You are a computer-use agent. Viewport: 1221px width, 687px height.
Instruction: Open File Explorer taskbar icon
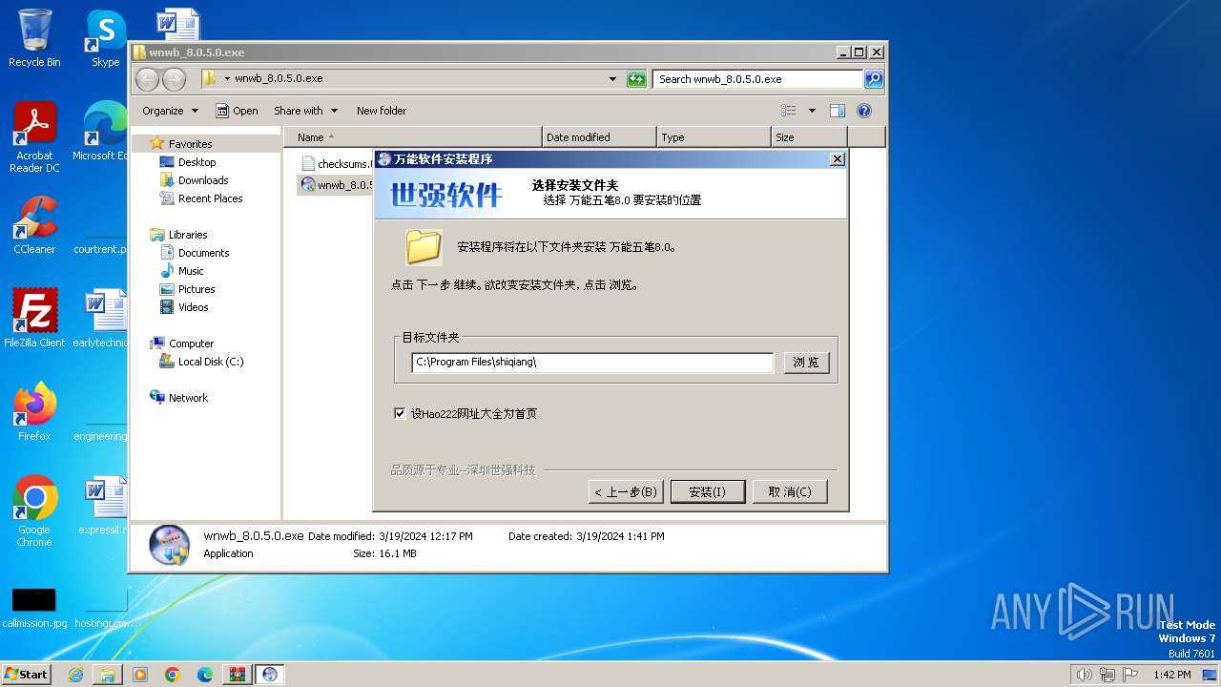(108, 675)
